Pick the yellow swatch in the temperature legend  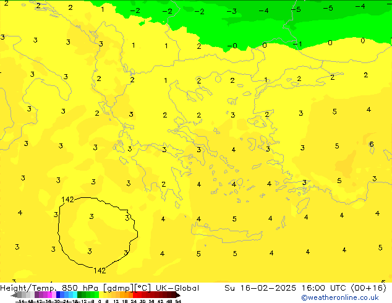(101, 294)
